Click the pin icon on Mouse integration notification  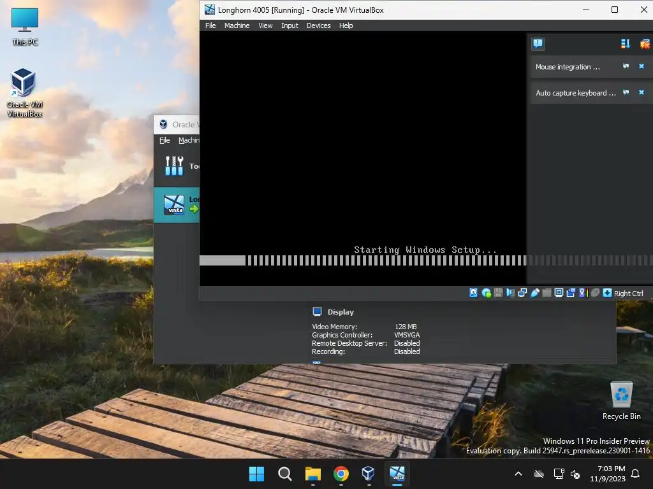[x=626, y=66]
